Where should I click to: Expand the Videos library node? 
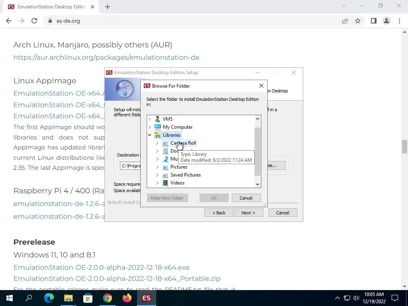(157, 183)
